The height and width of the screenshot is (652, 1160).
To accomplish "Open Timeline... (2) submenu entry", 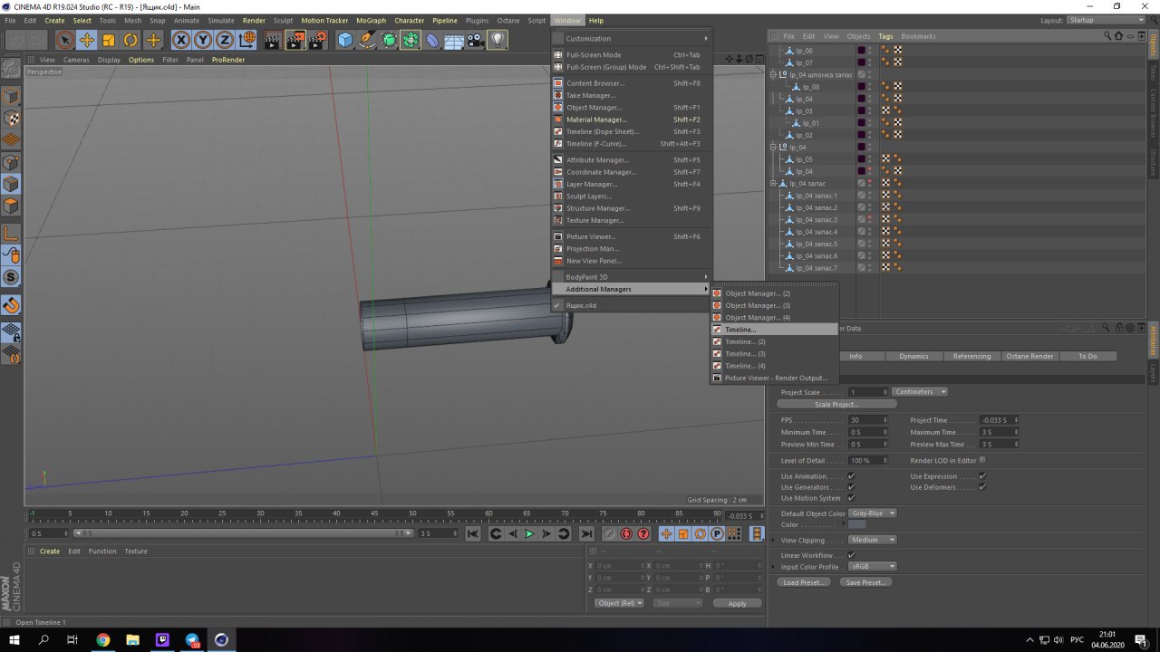I will [774, 341].
